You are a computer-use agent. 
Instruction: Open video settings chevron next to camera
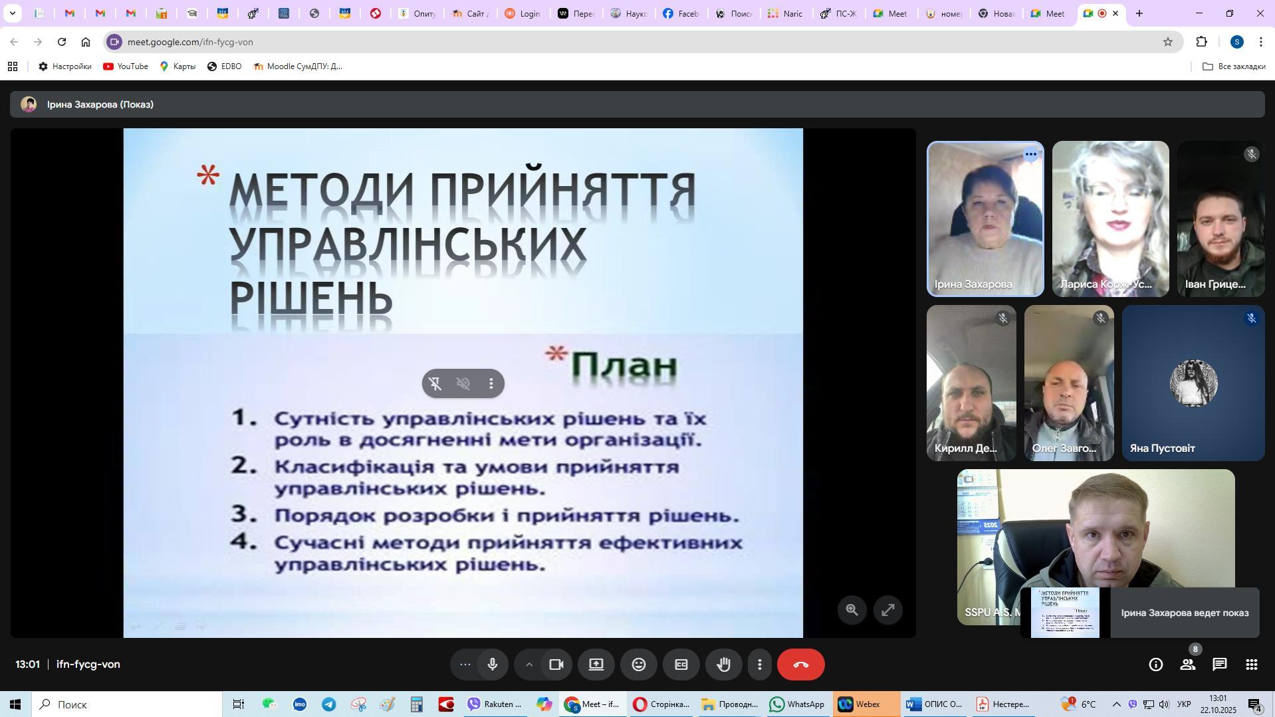pyautogui.click(x=529, y=665)
